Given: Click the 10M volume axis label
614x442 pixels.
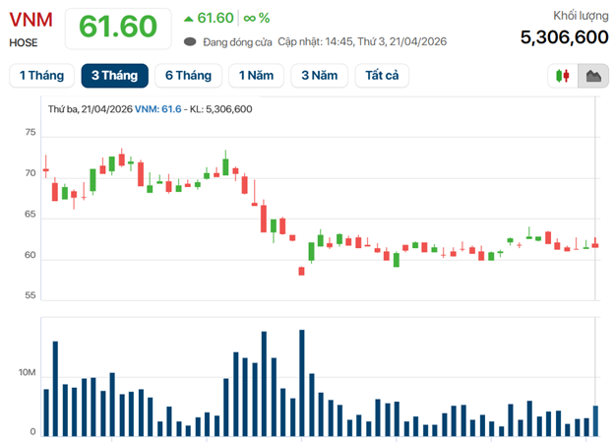Looking at the screenshot, I should click(24, 376).
